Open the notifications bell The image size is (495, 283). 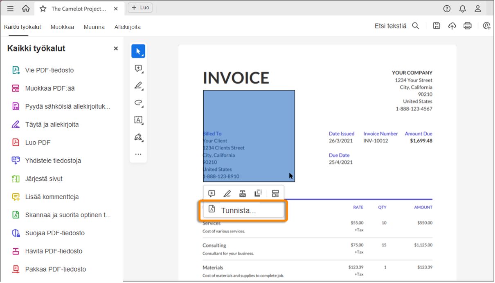[x=462, y=9]
